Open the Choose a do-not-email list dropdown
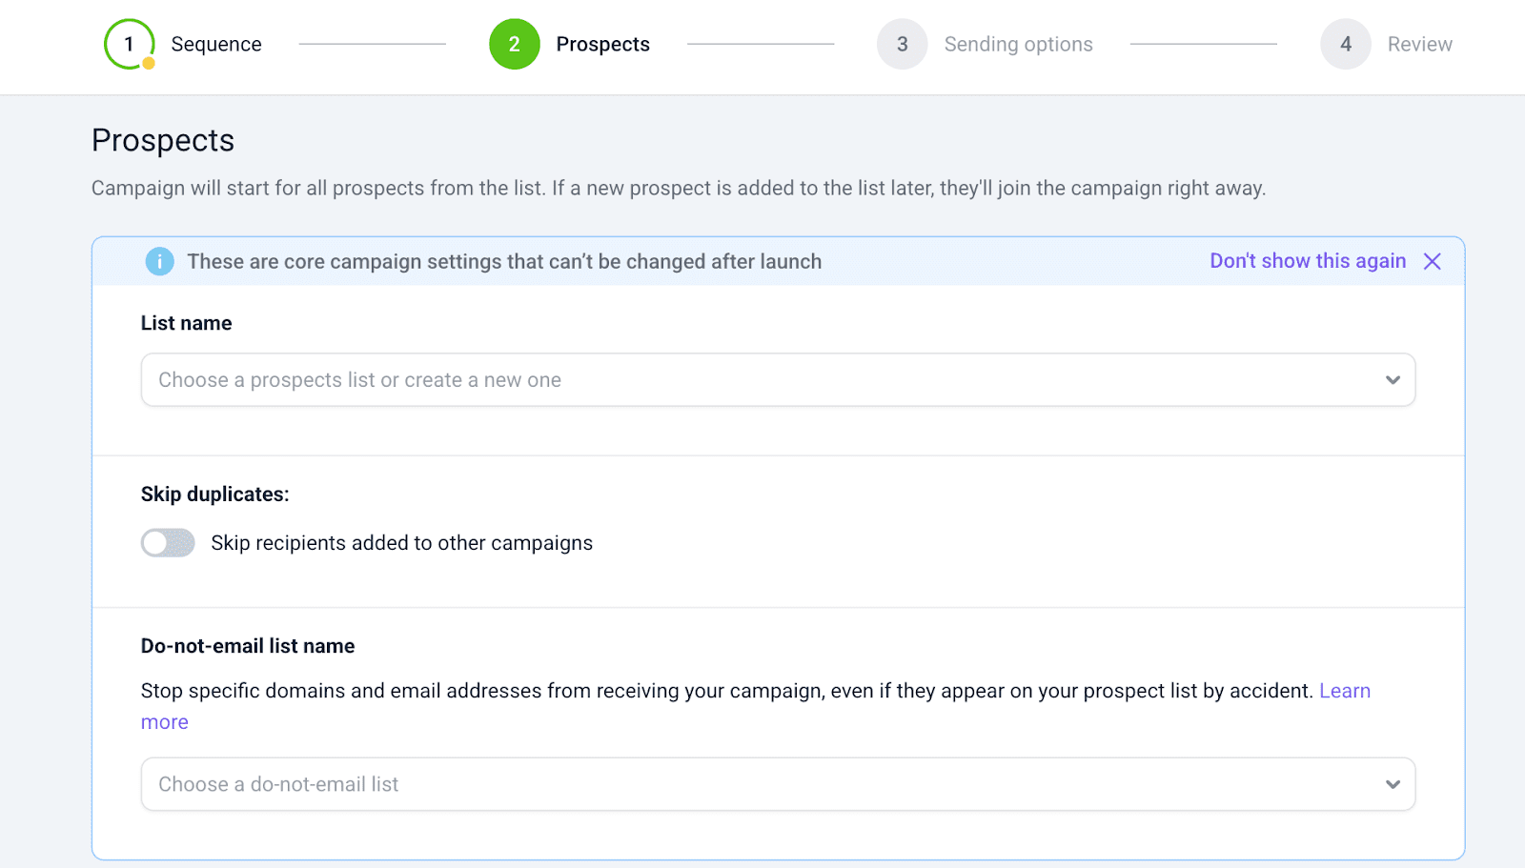The height and width of the screenshot is (868, 1525). (x=778, y=784)
